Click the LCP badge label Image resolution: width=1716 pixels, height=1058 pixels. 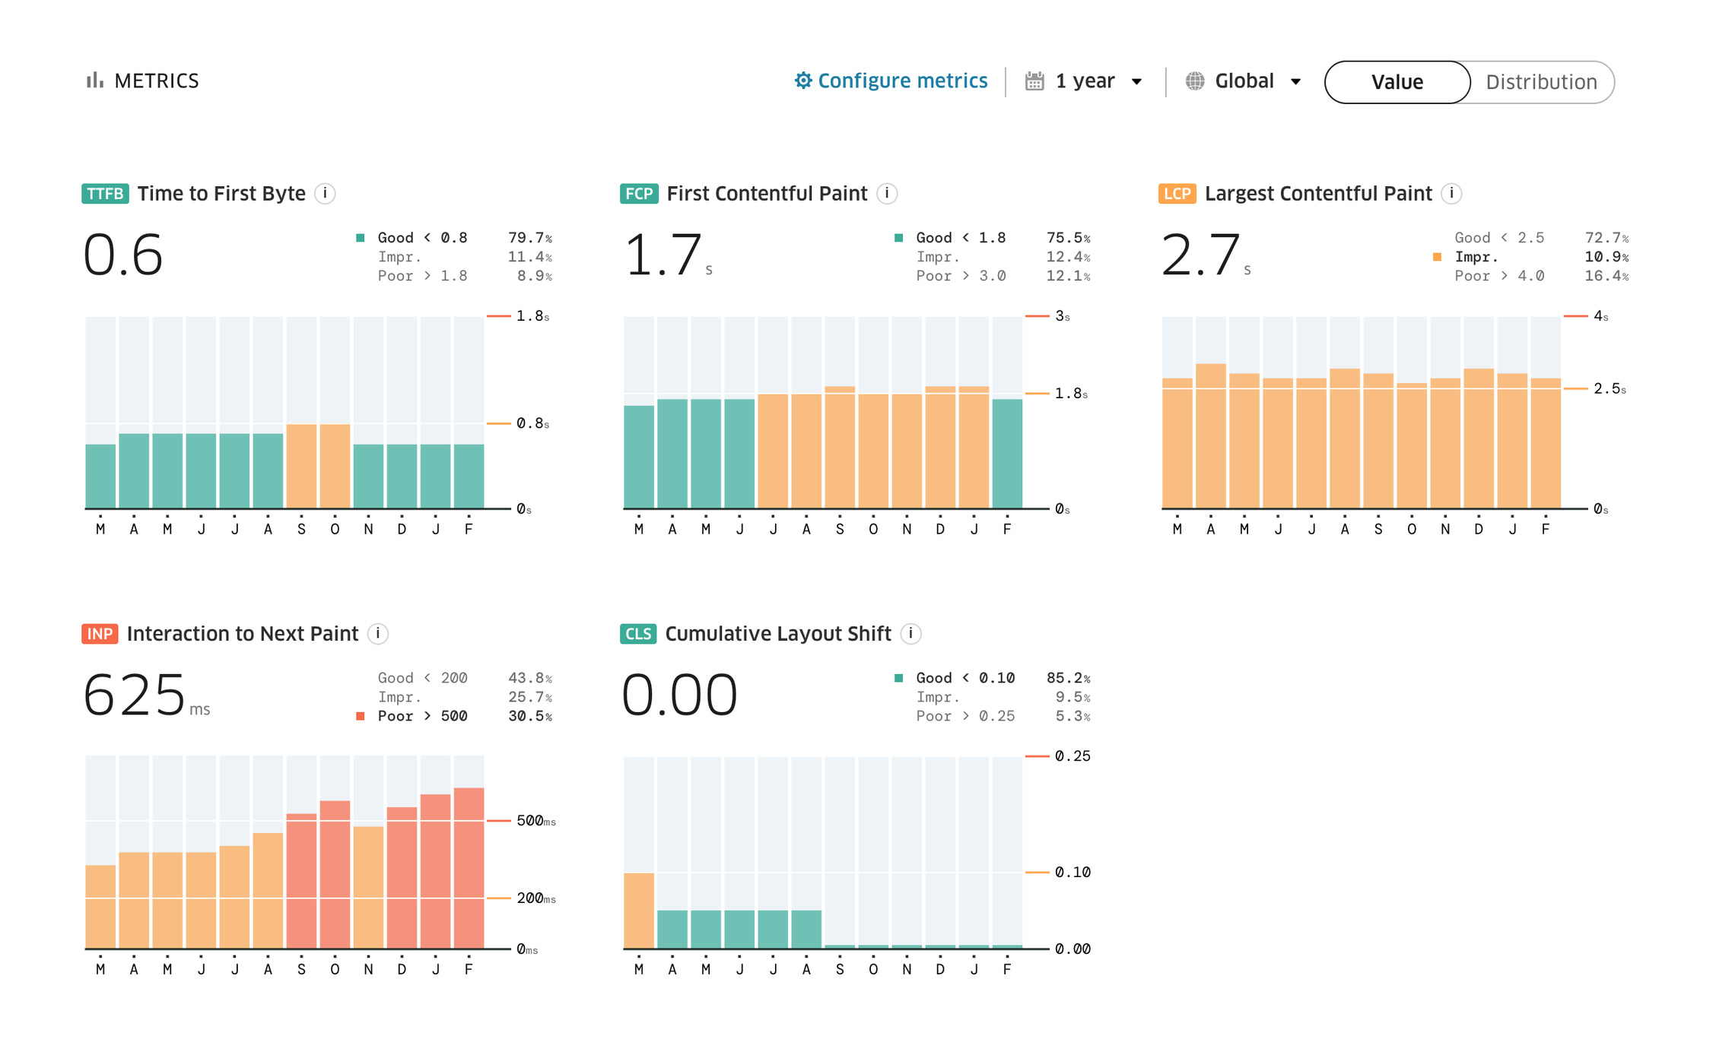pos(1176,194)
